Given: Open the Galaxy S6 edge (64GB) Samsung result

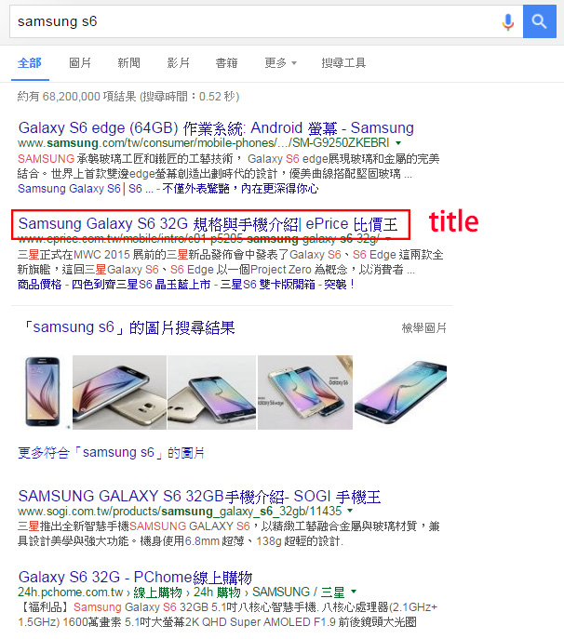Looking at the screenshot, I should point(216,128).
